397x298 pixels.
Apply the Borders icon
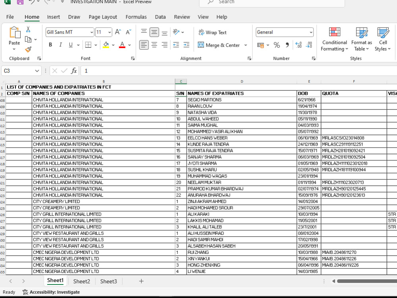[89, 45]
